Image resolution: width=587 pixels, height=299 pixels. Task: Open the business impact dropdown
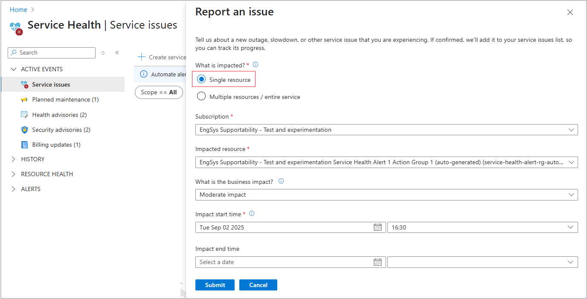(x=386, y=194)
